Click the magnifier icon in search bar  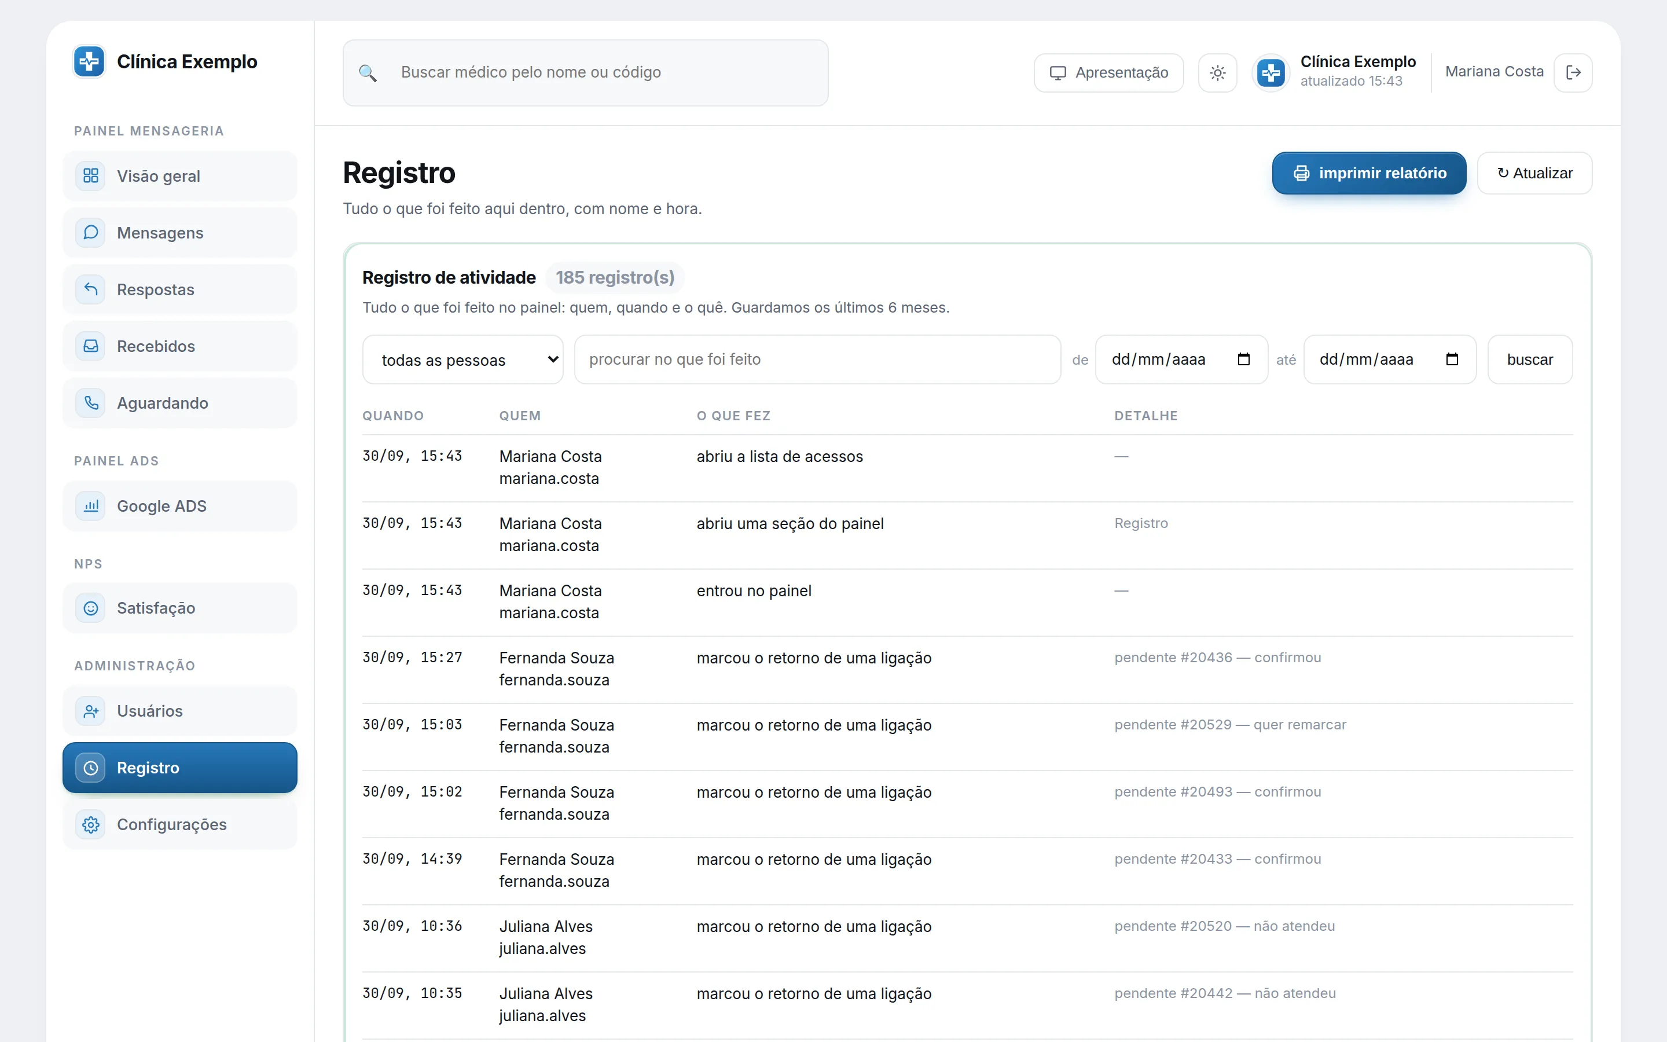click(x=368, y=72)
